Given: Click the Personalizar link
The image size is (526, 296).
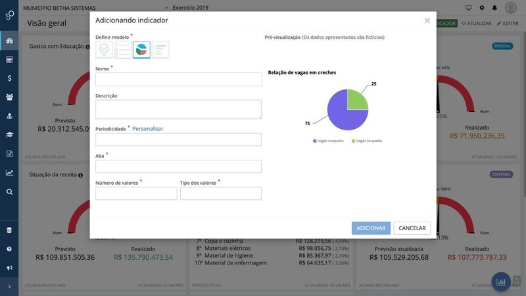Looking at the screenshot, I should pos(148,129).
